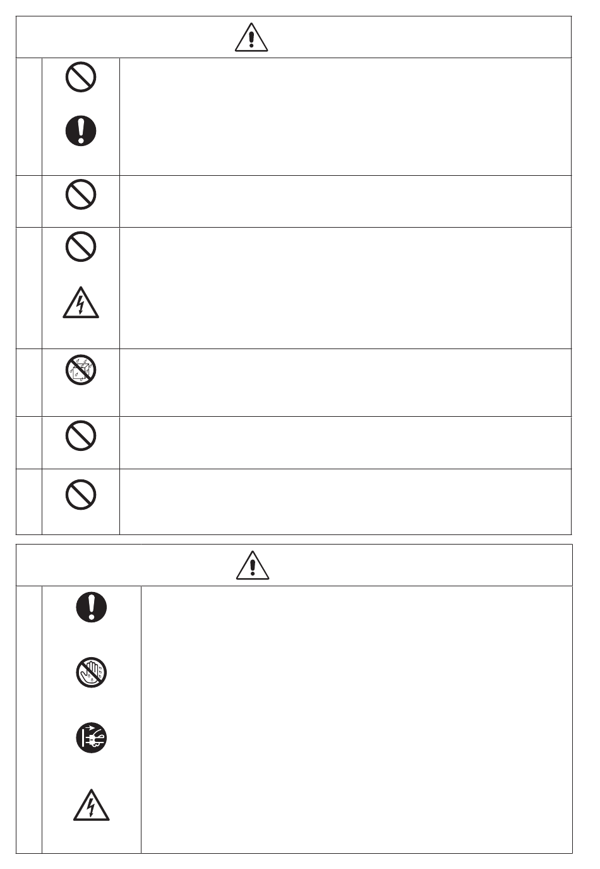Click the electric shock triangle in the bottom table
600x869 pixels.
[92, 806]
